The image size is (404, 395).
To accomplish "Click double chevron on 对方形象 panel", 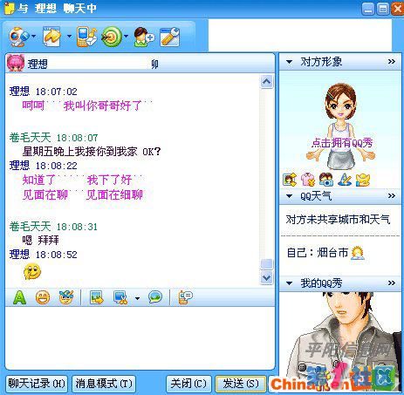I will [x=392, y=61].
